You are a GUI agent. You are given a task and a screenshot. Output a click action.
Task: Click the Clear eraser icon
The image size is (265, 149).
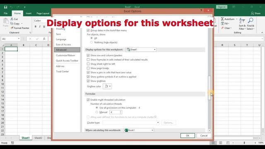(x=222, y=28)
